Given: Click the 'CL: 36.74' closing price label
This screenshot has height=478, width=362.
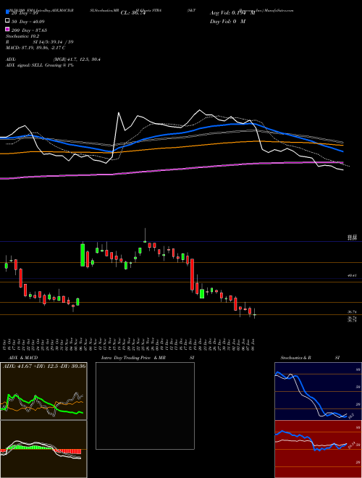Looking at the screenshot, I should click(x=133, y=13).
